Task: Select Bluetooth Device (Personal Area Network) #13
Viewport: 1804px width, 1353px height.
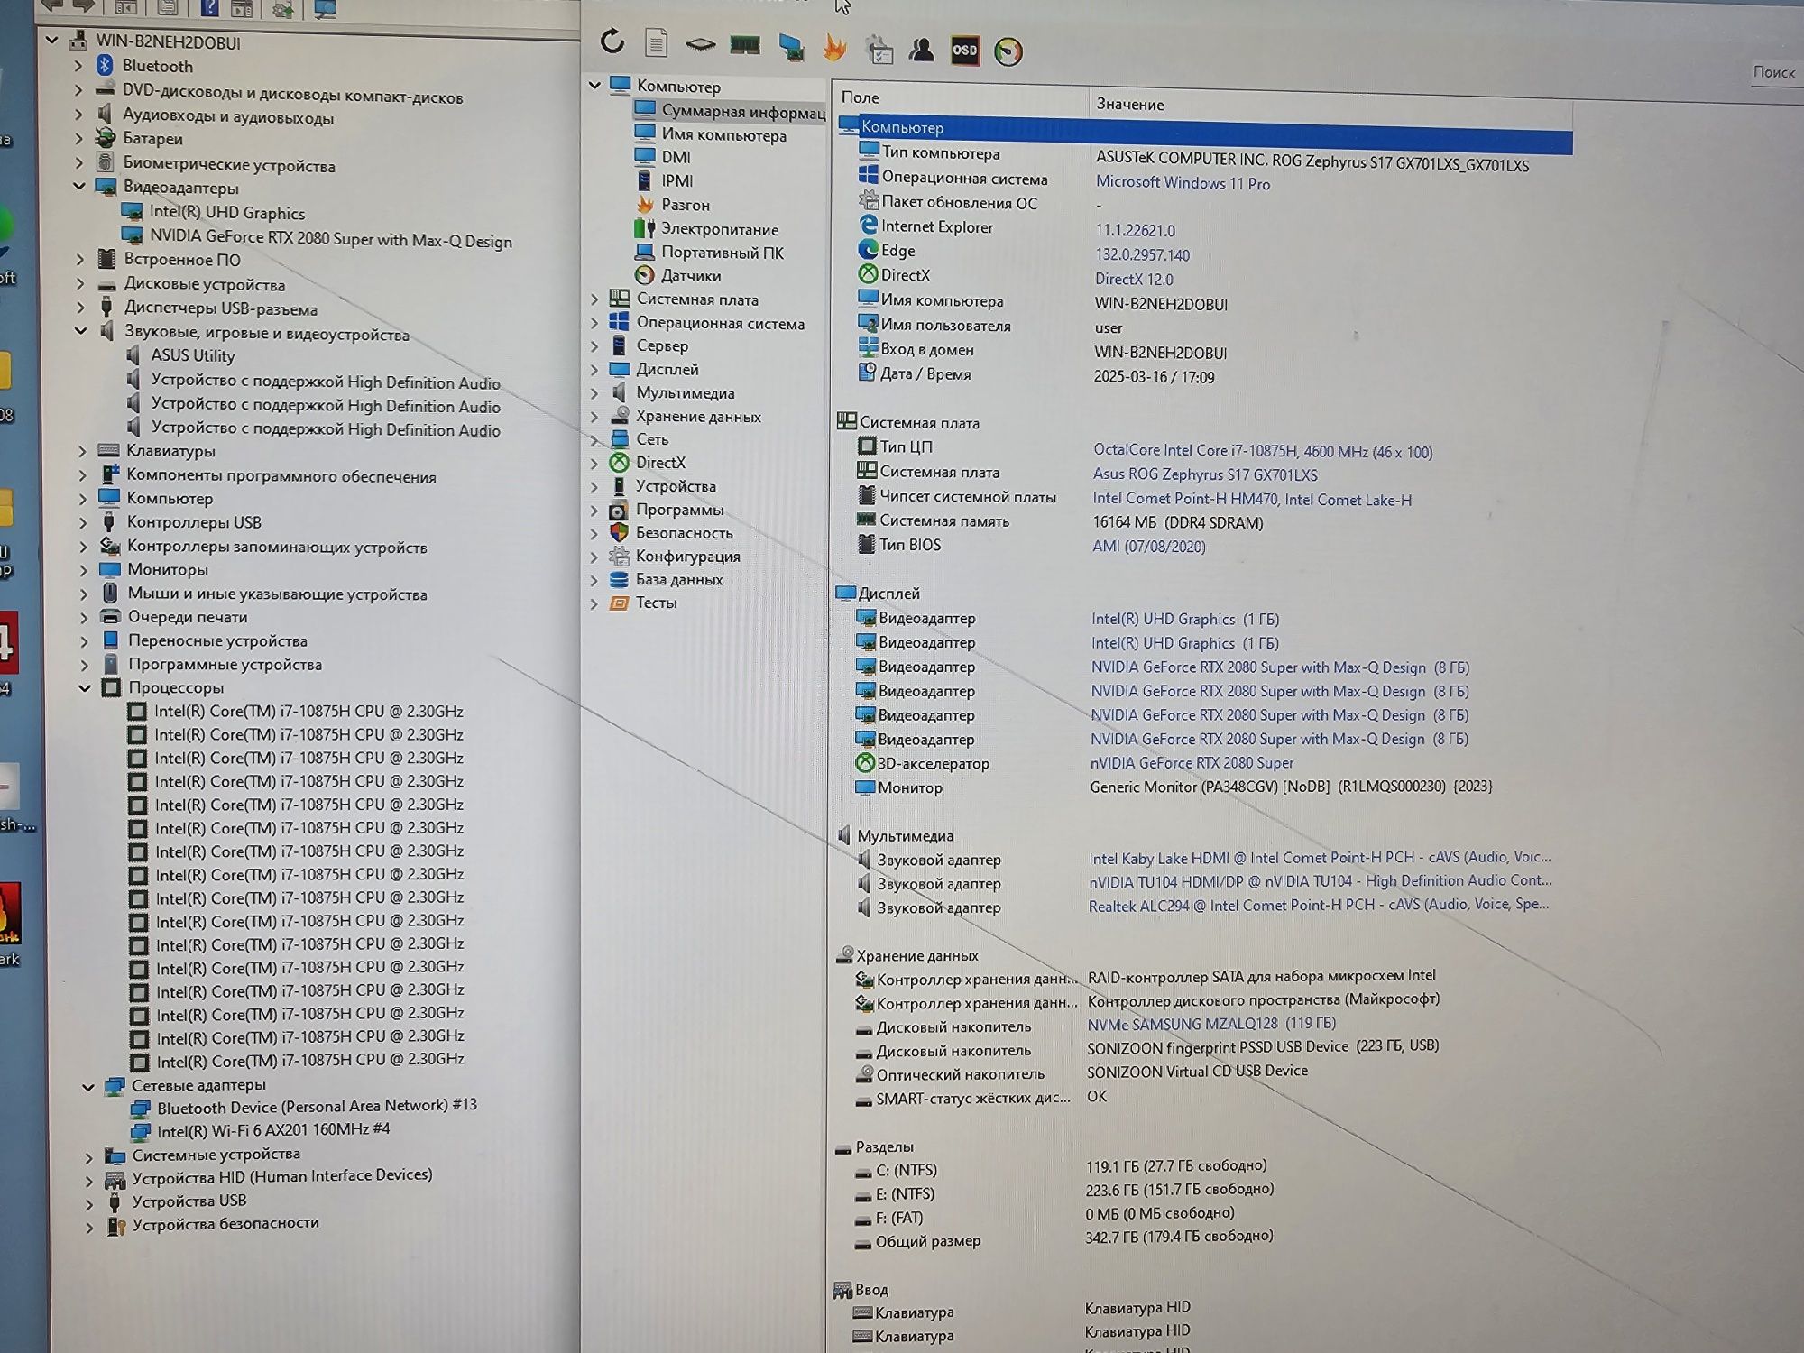Action: (x=317, y=1106)
